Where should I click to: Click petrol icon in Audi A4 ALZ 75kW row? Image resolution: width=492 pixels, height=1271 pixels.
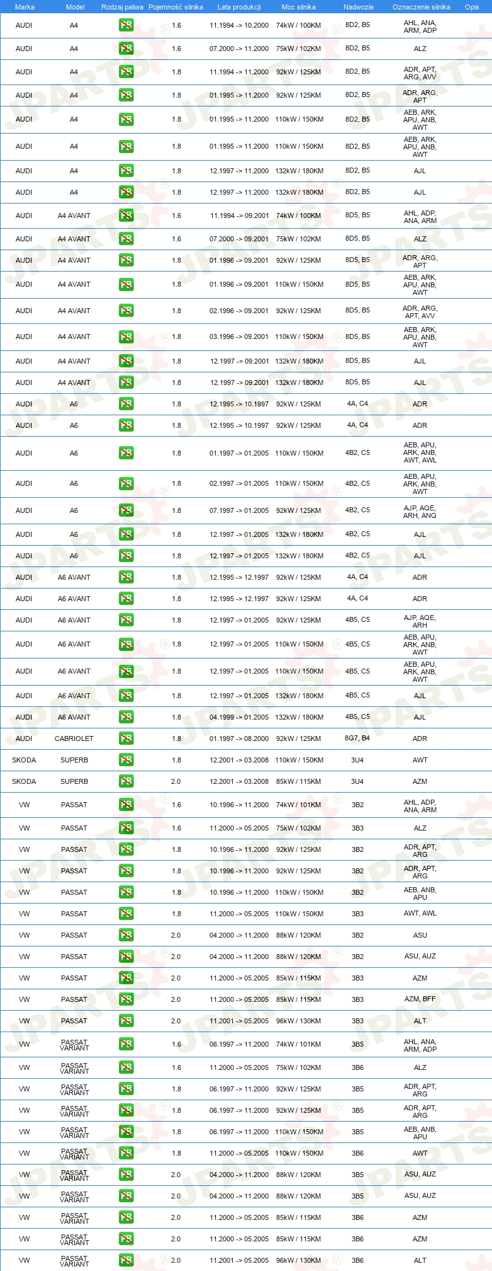tap(126, 49)
